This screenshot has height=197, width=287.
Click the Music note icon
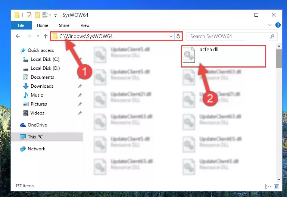[26, 95]
